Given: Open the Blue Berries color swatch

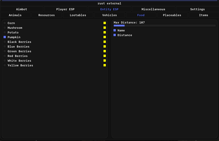Looking at the screenshot, I should (x=105, y=46).
